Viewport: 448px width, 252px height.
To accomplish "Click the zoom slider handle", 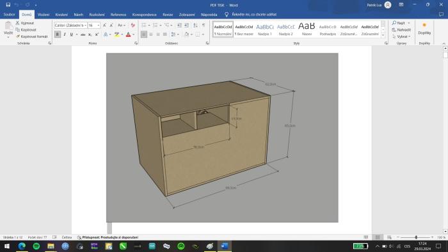I will pyautogui.click(x=416, y=237).
